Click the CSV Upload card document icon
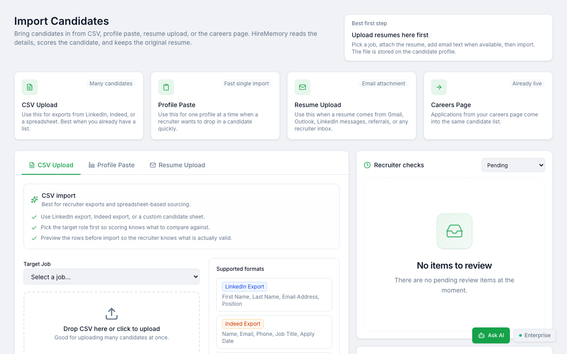The height and width of the screenshot is (354, 567). [30, 87]
